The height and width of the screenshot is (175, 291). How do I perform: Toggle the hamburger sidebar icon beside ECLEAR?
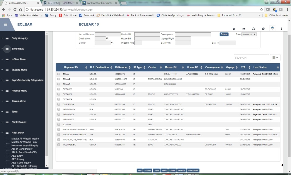[6, 25]
